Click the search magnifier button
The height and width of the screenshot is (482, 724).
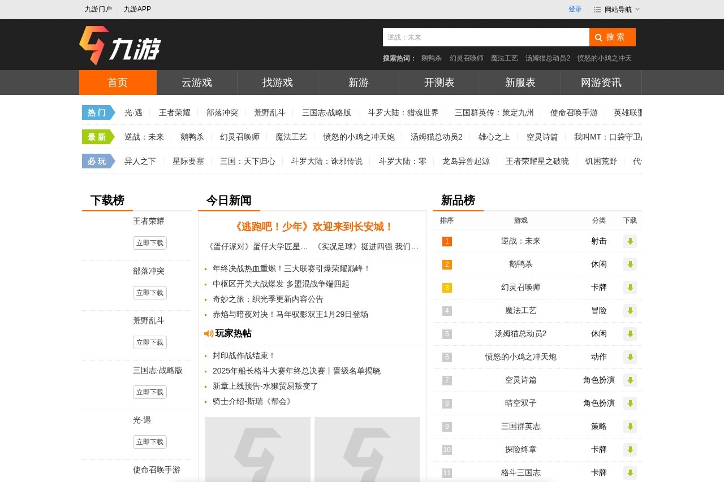pyautogui.click(x=613, y=37)
